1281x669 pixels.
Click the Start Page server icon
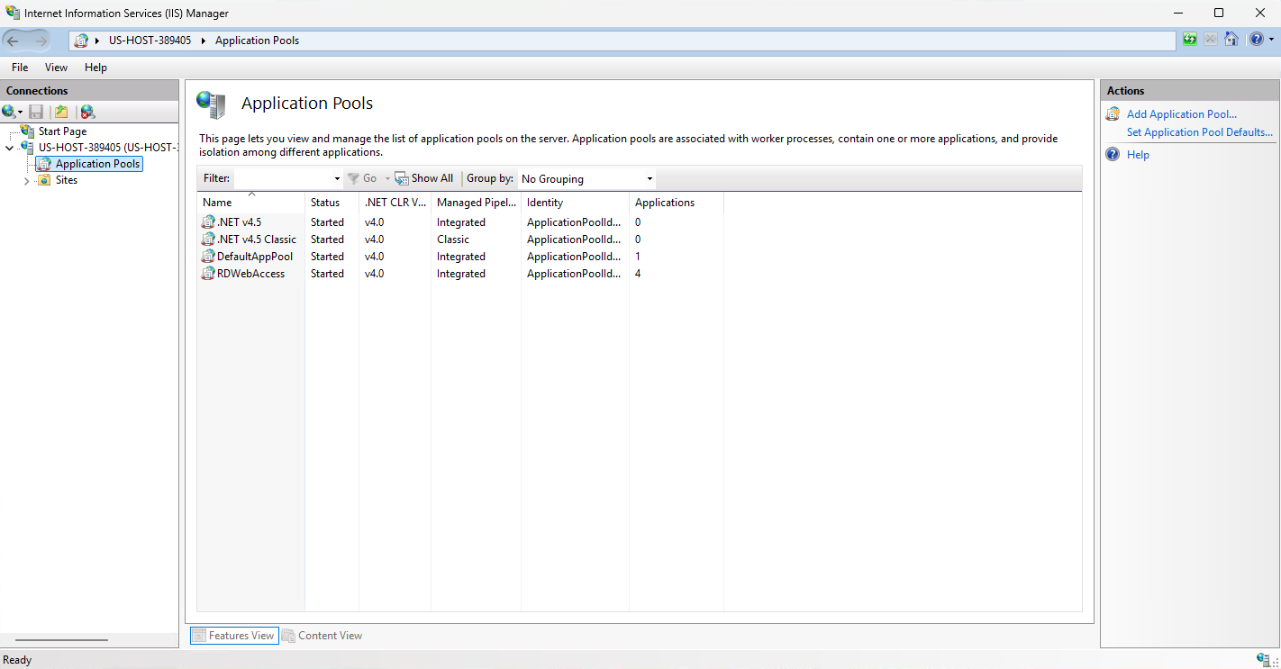[28, 131]
